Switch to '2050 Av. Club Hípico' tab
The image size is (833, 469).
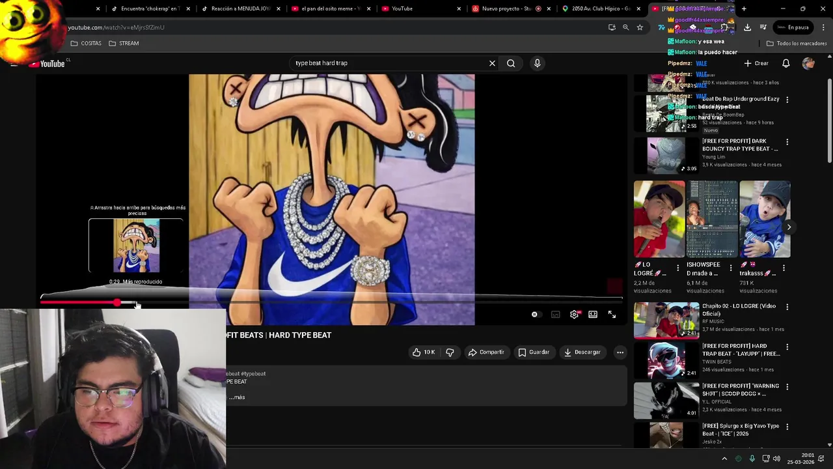[601, 8]
